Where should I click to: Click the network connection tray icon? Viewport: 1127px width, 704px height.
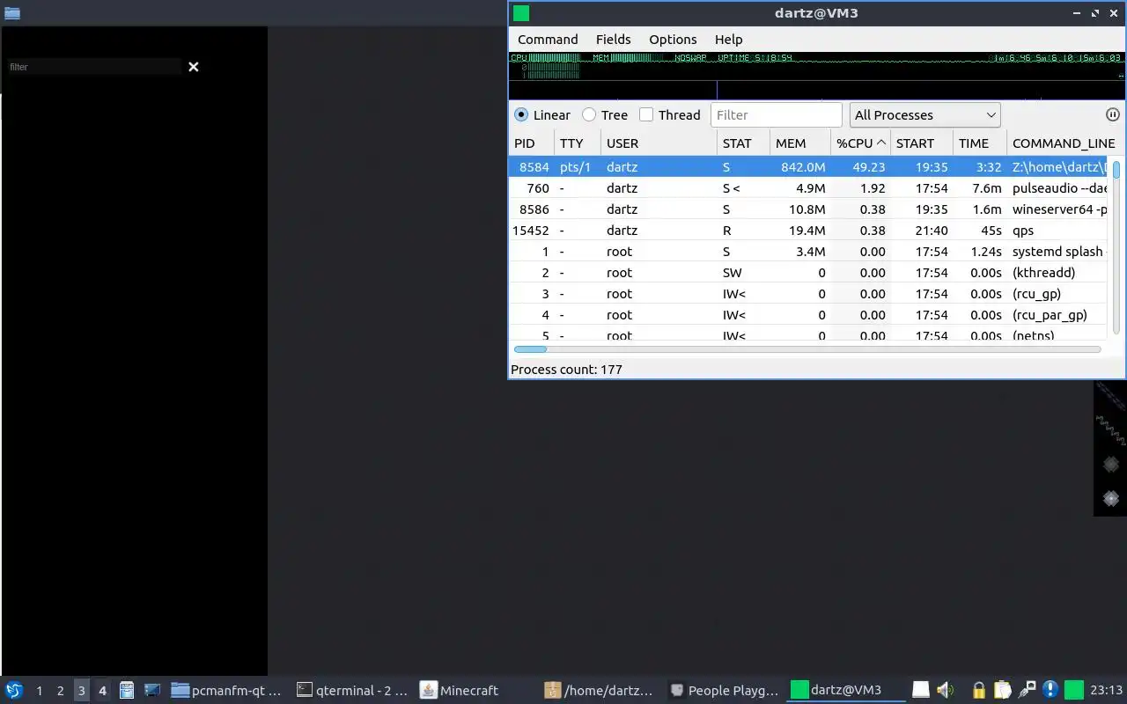(1027, 690)
